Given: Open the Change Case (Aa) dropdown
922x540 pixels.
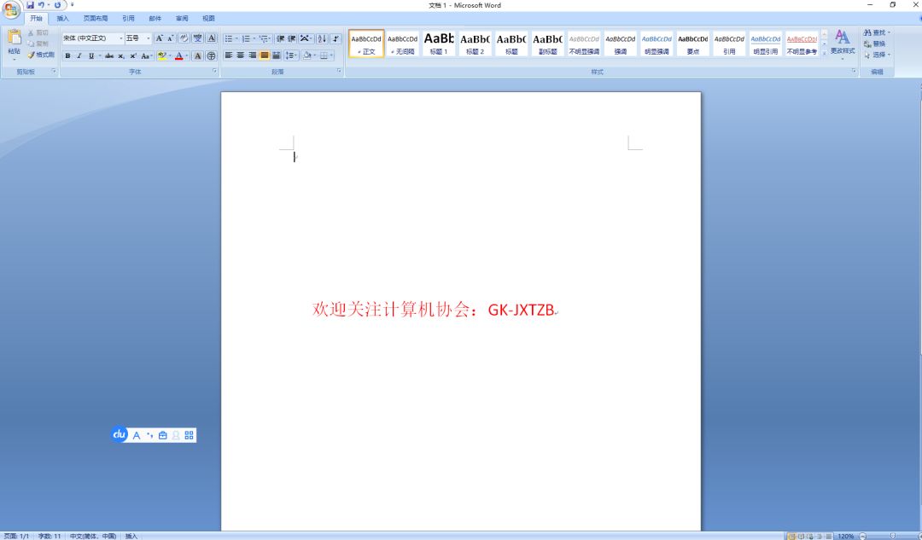Looking at the screenshot, I should point(147,55).
